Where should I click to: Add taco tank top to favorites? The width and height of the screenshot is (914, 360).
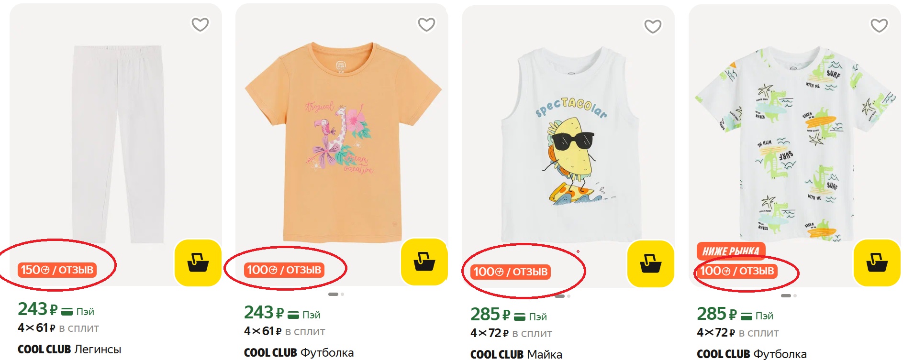point(653,26)
